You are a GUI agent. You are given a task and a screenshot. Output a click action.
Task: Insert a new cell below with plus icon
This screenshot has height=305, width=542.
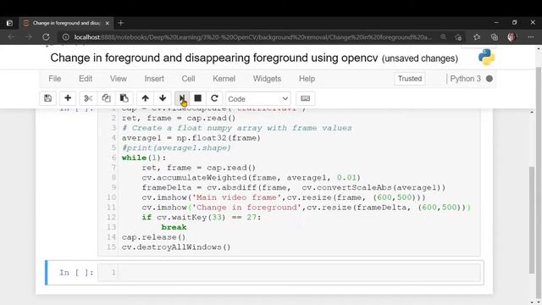(68, 98)
